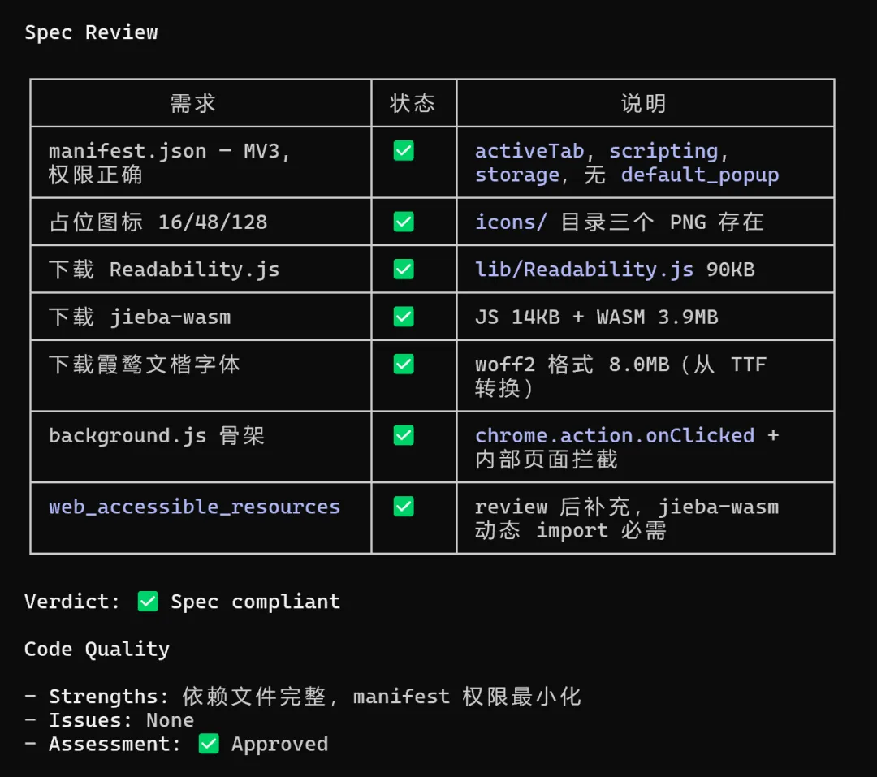The height and width of the screenshot is (777, 877).
Task: Click the green checkmark in manifest.json row
Action: (x=404, y=151)
